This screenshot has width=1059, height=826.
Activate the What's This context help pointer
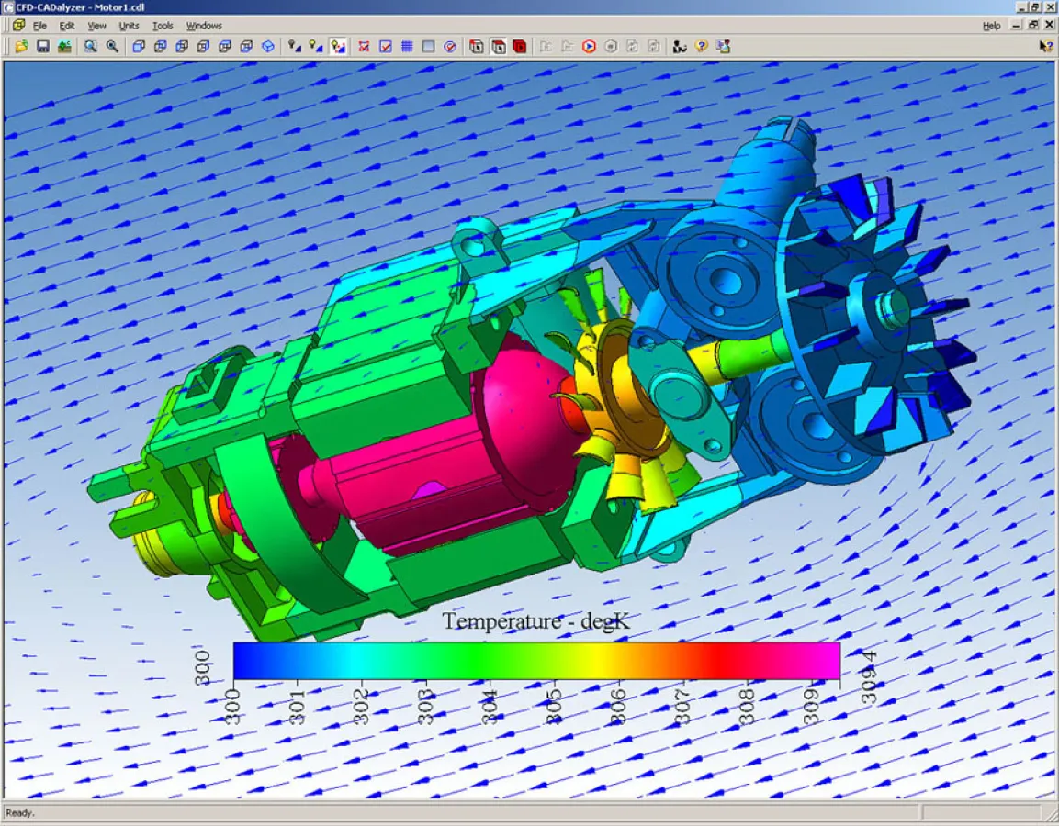pos(1045,46)
